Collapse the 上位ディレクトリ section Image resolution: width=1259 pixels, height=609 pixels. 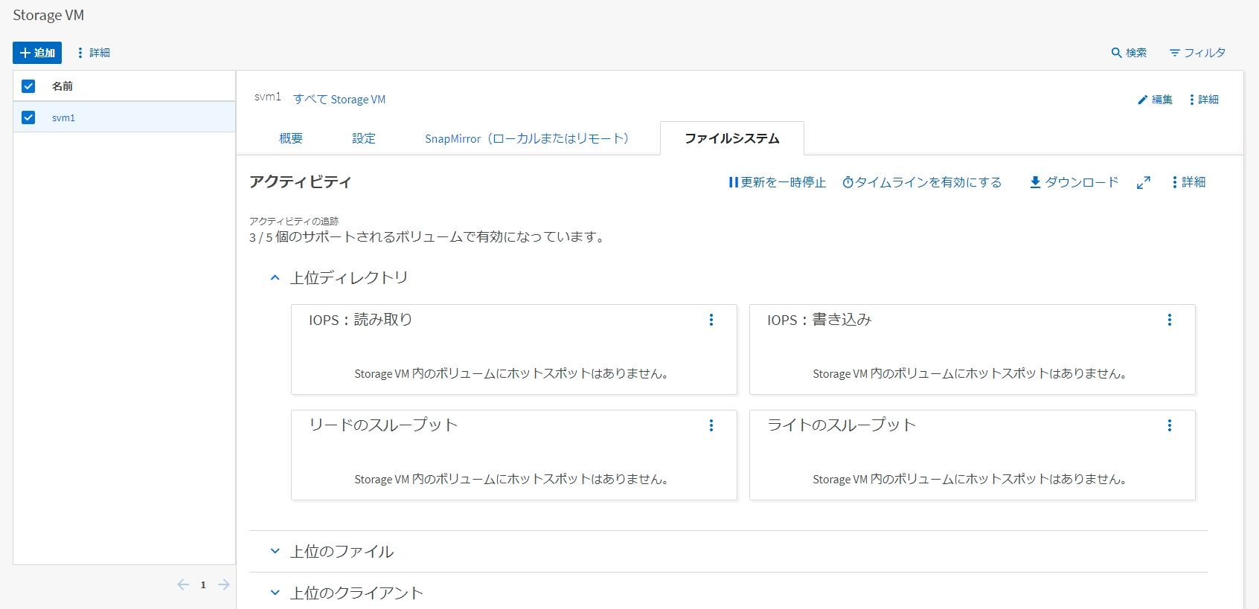(x=275, y=278)
